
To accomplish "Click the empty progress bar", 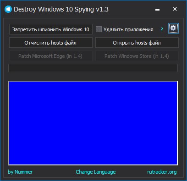I will coord(93,68).
